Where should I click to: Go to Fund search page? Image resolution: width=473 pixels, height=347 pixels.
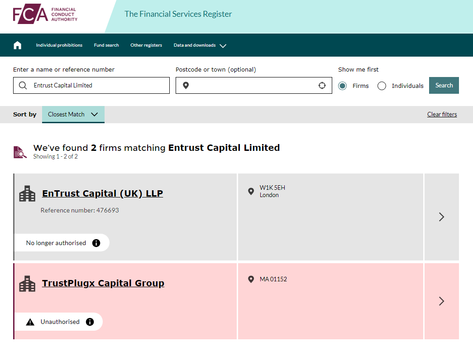[x=106, y=45]
